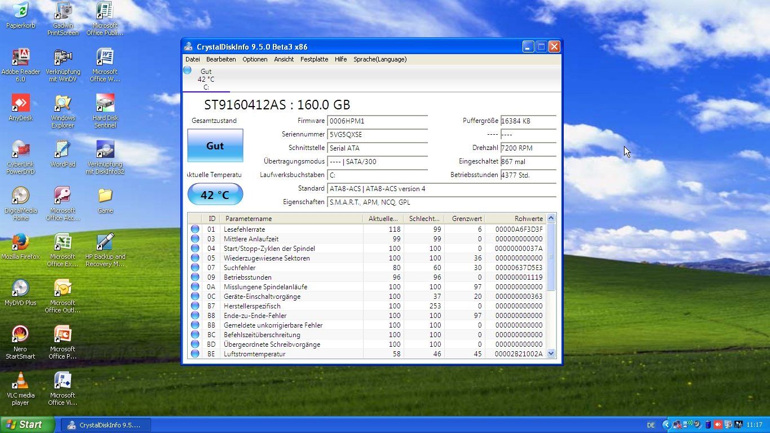Viewport: 770px width, 433px height.
Task: Open the Mozilla Firefox desktop icon
Action: 20,246
